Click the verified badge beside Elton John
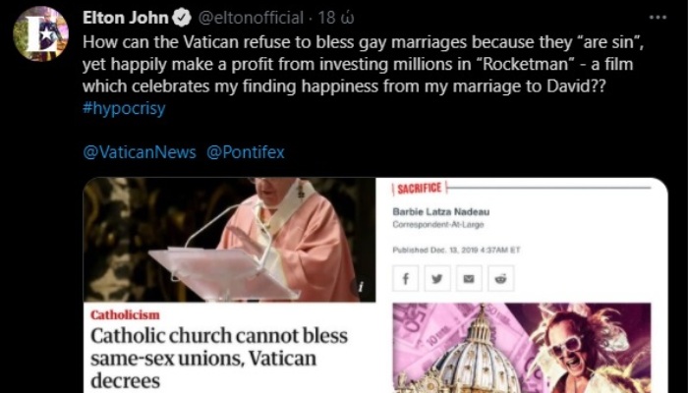 tap(181, 18)
